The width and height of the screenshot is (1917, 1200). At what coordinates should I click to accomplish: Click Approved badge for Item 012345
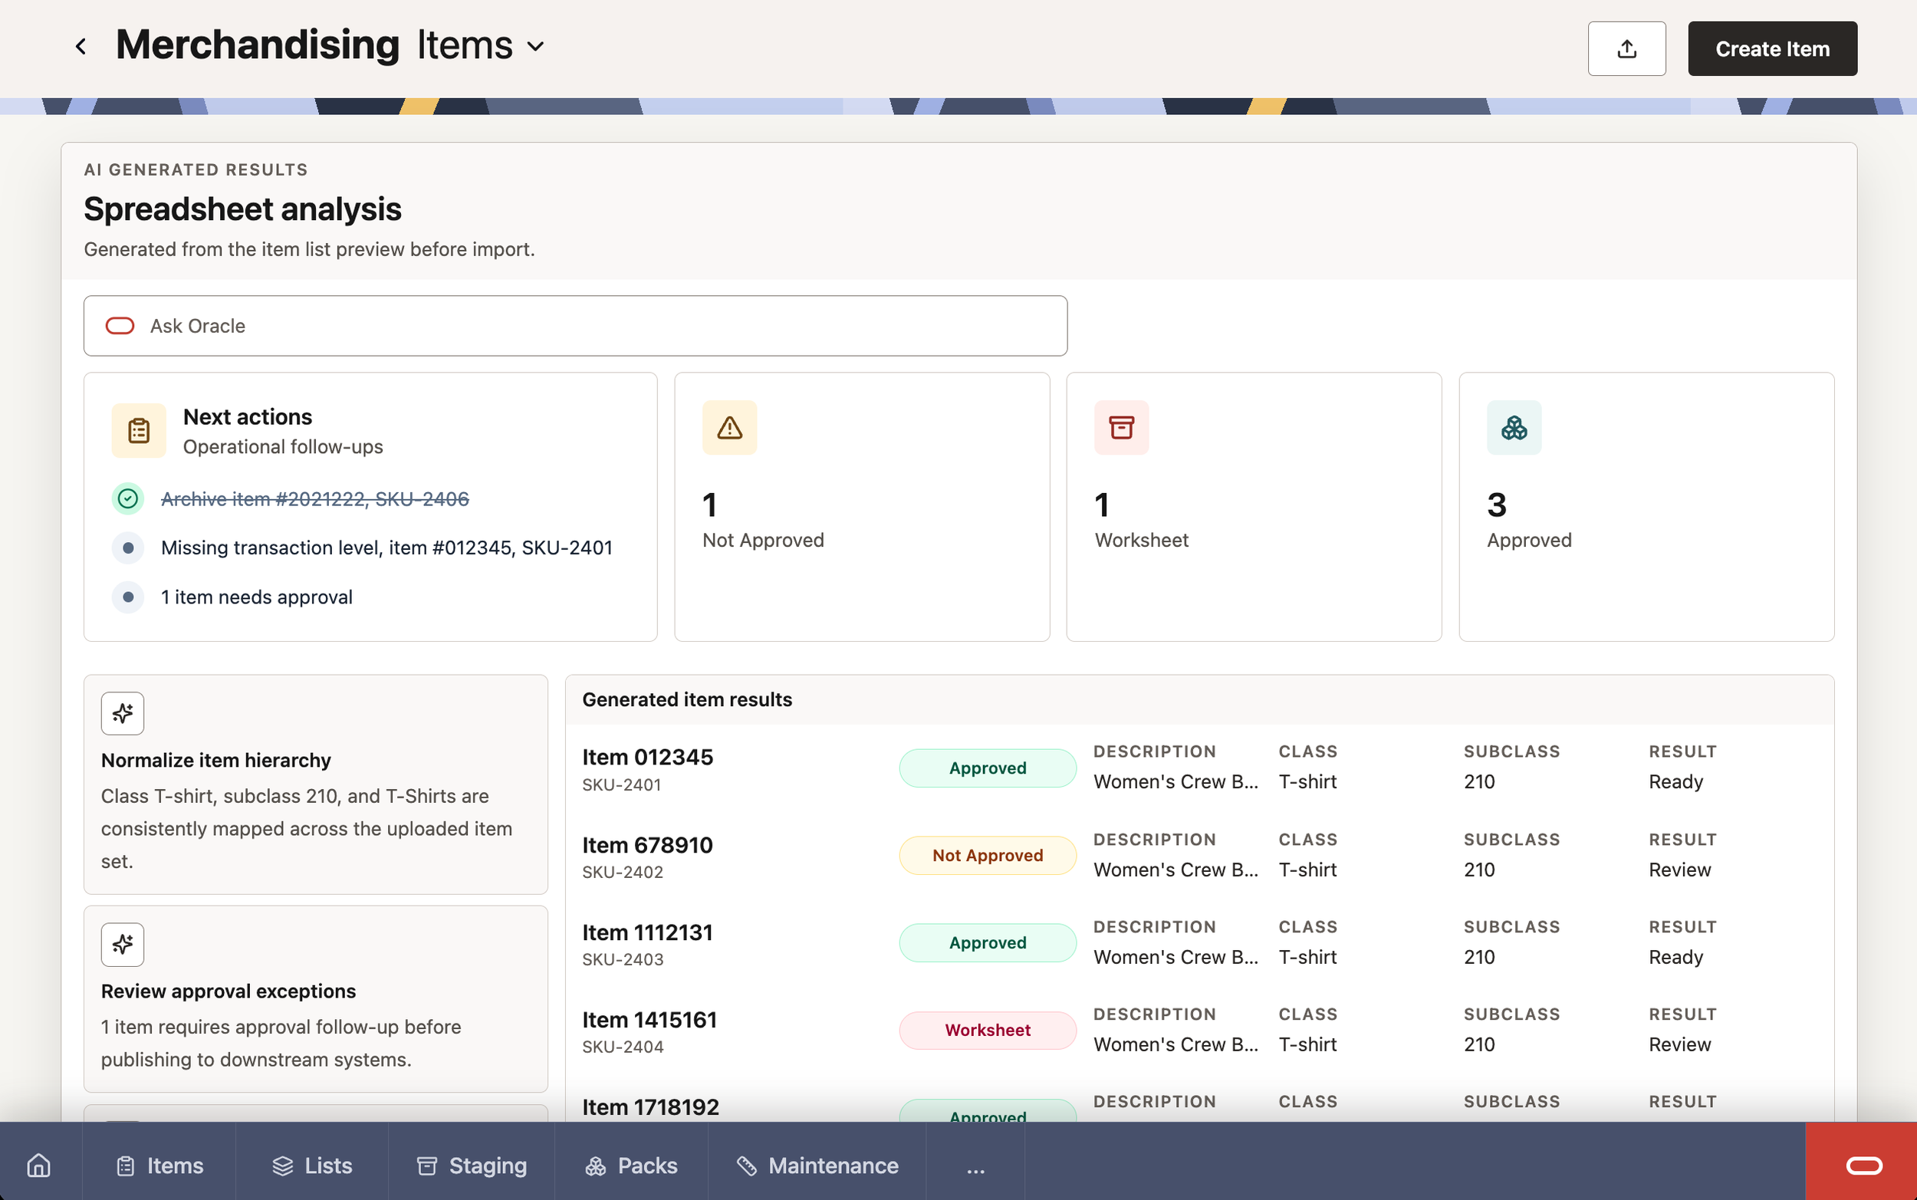987,768
